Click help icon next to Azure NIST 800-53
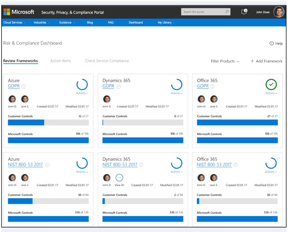This screenshot has height=232, width=288. click(x=47, y=165)
